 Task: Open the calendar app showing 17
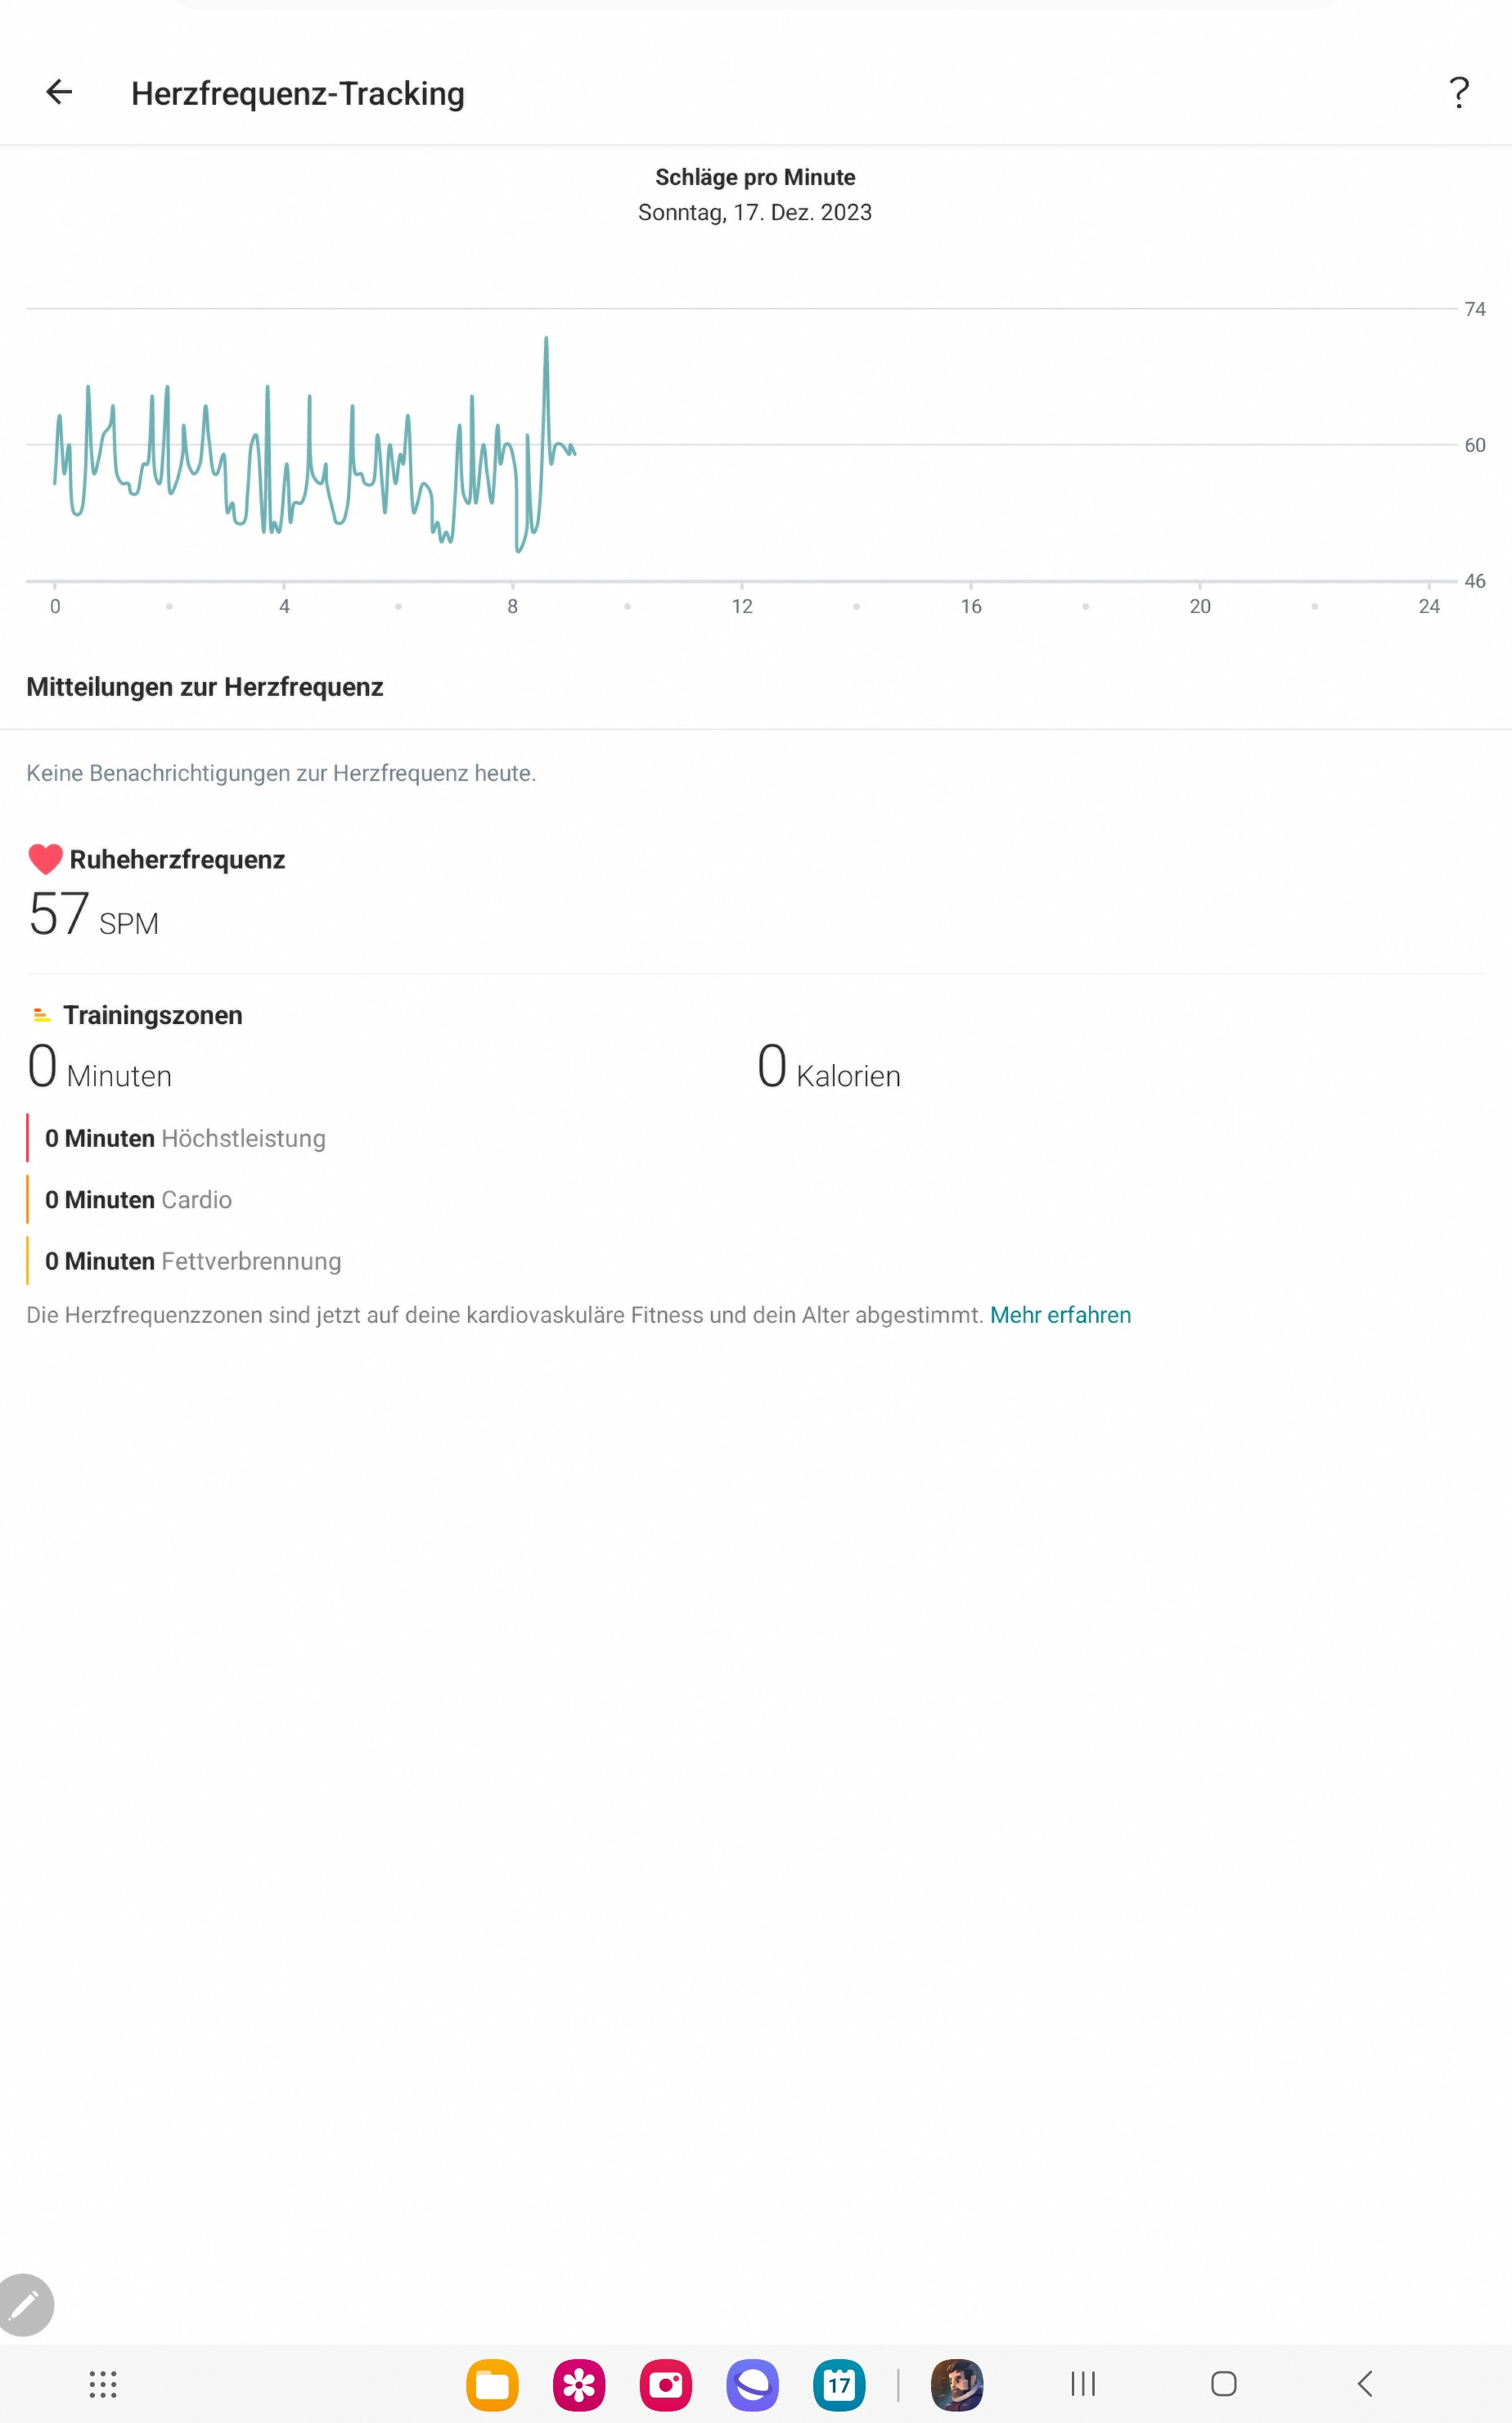click(839, 2385)
